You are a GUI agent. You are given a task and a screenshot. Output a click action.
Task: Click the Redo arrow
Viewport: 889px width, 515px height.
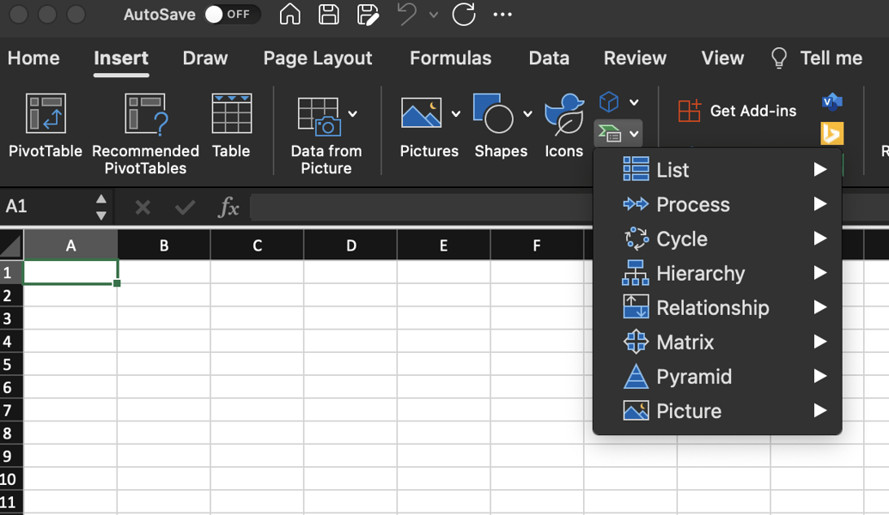[x=464, y=15]
